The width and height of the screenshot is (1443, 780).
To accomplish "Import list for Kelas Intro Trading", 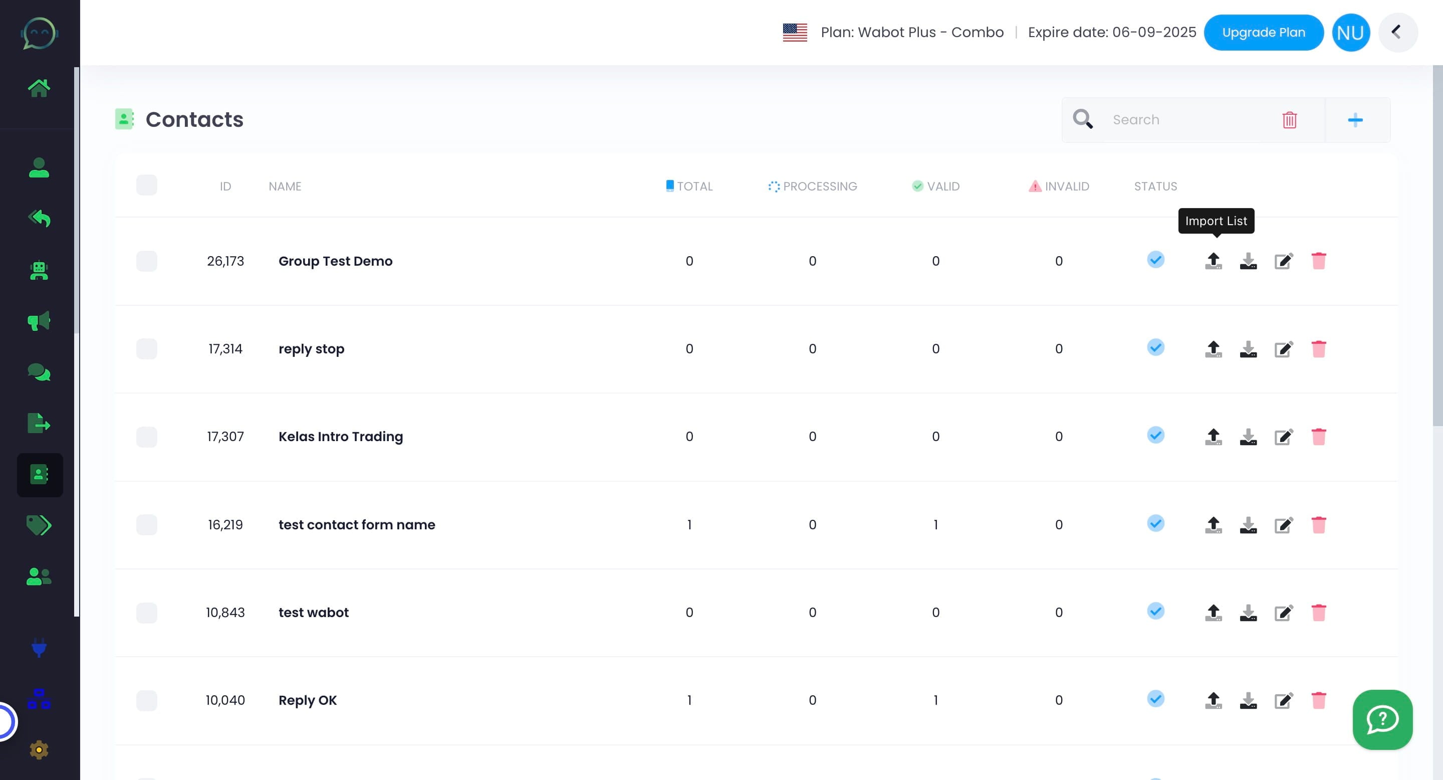I will 1214,437.
